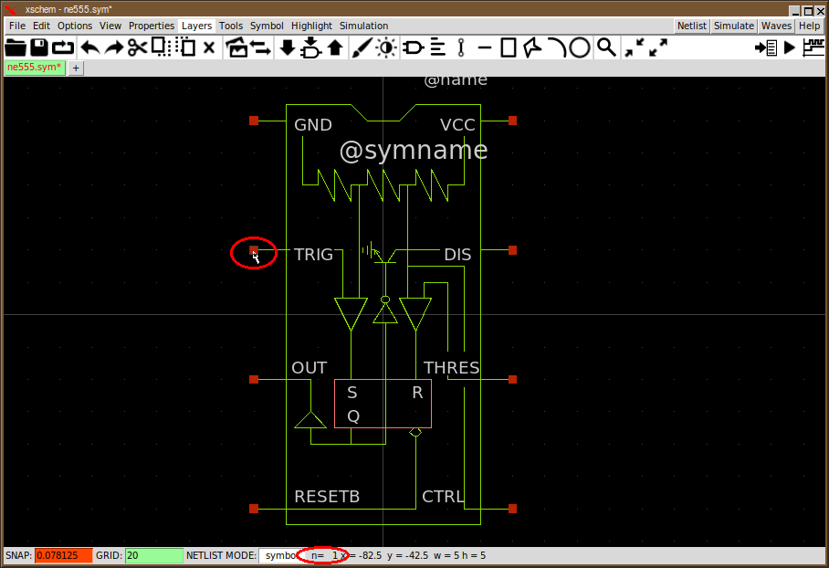Delete selection with the X toolbar icon
Viewport: 829px width, 568px height.
click(208, 47)
